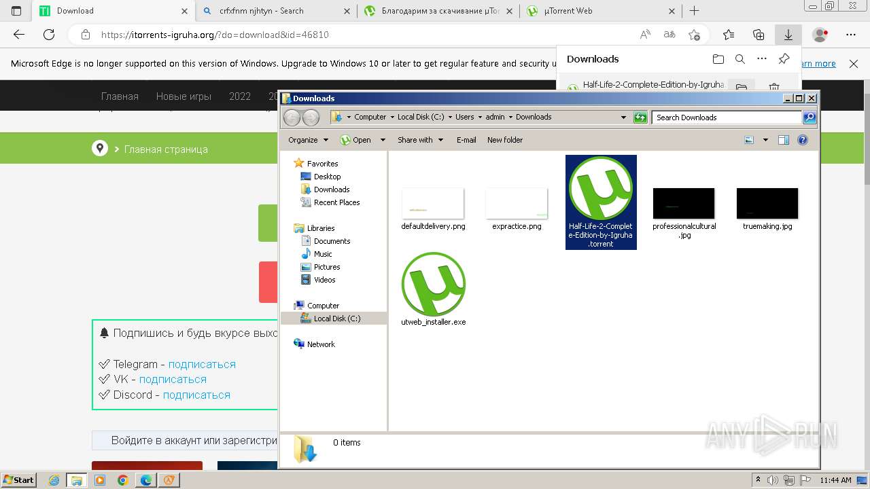Open Edge profile avatar
Image resolution: width=870 pixels, height=489 pixels.
pos(820,35)
